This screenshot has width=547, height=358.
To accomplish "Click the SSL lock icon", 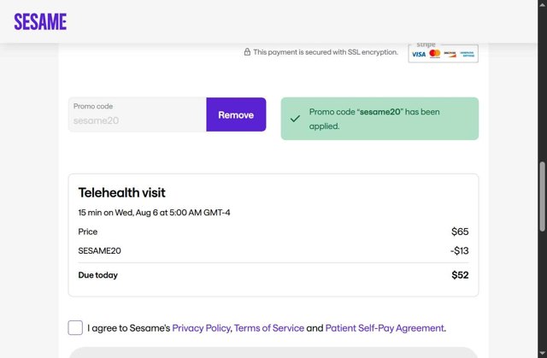I will click(x=247, y=52).
